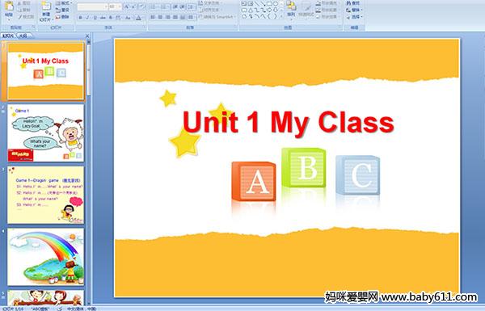485x311 pixels.
Task: Close the slides pane with the X
Action: 87,36
